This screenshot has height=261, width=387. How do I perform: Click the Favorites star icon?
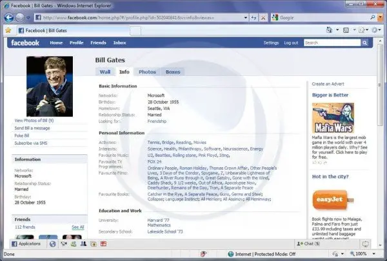pos(8,30)
